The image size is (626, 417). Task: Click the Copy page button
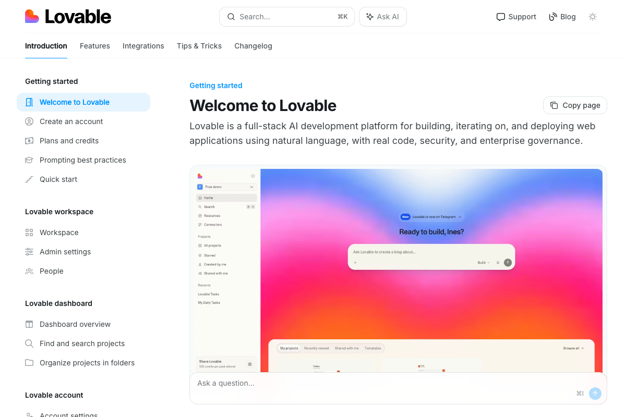coord(575,105)
